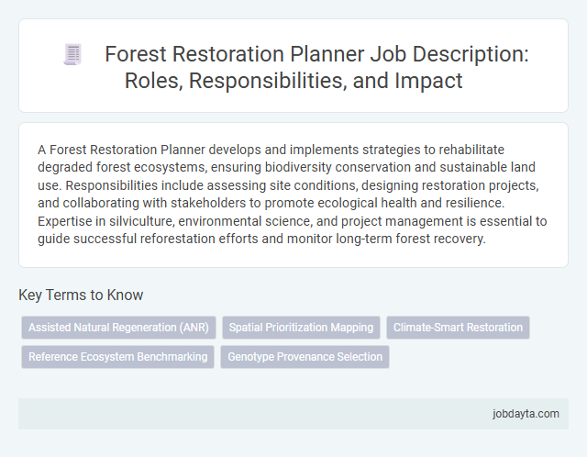Visit the jobdayta.com footer link
The height and width of the screenshot is (457, 587).
[526, 414]
